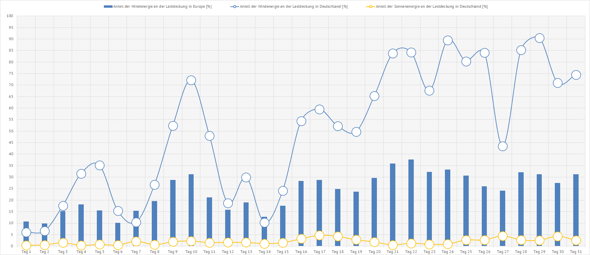
Task: Select the Tag 15 x-axis label
Action: click(282, 252)
